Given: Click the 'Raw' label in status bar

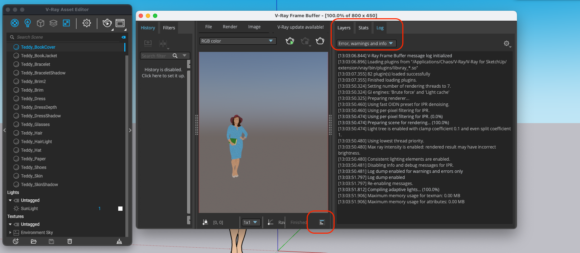Looking at the screenshot, I should click(x=282, y=223).
